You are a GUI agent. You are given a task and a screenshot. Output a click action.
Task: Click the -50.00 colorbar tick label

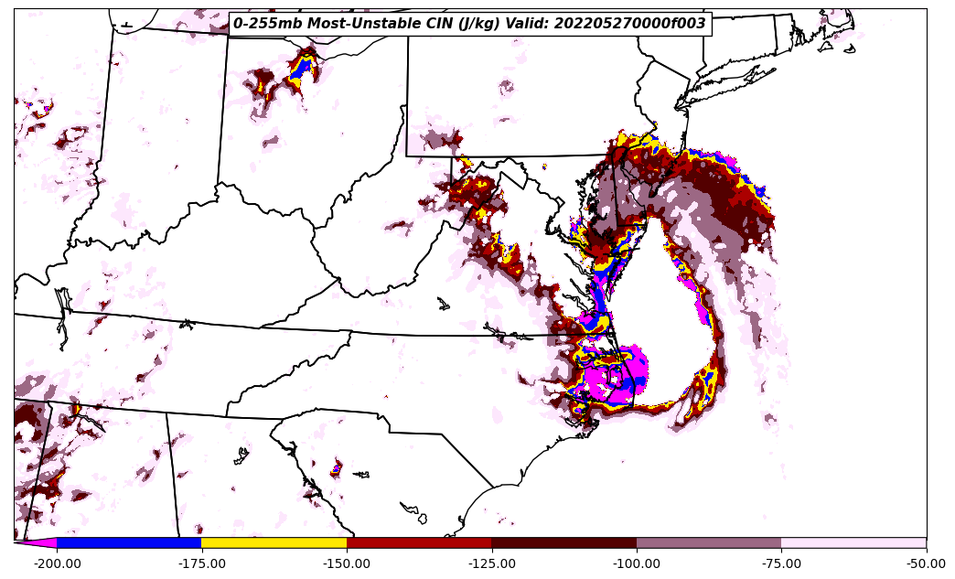926,563
